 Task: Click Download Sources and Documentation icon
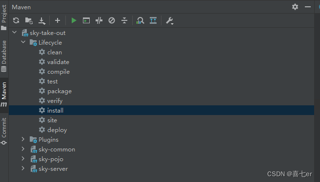[x=42, y=21]
